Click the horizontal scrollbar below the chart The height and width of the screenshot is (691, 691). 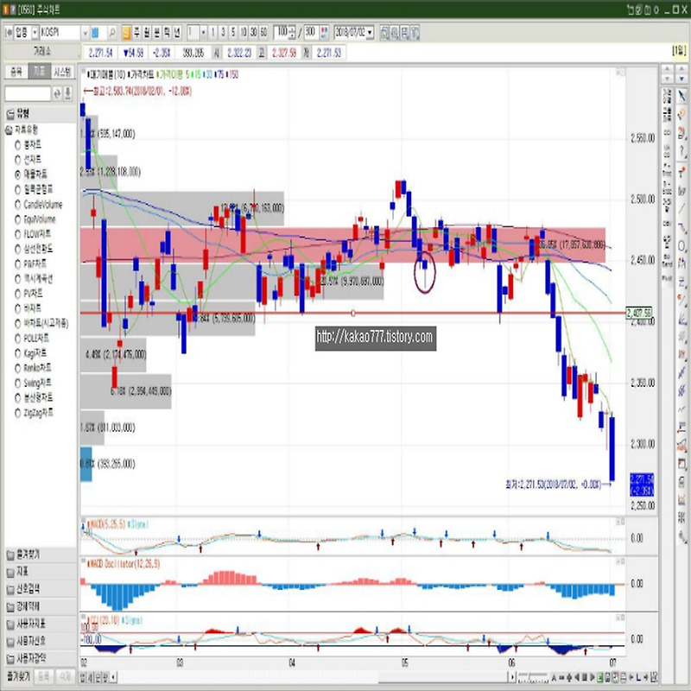[345, 675]
